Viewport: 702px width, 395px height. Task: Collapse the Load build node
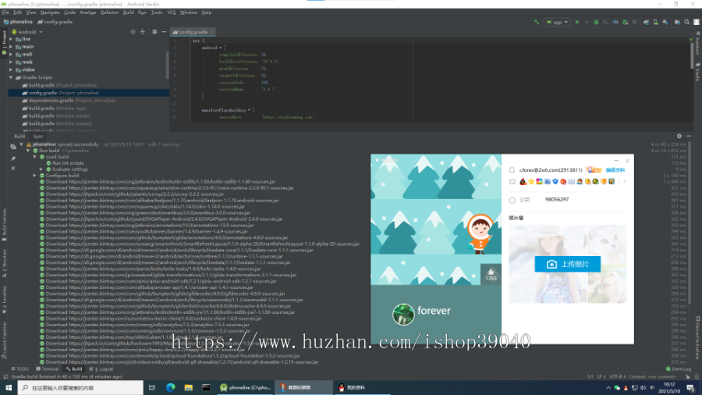coord(34,157)
